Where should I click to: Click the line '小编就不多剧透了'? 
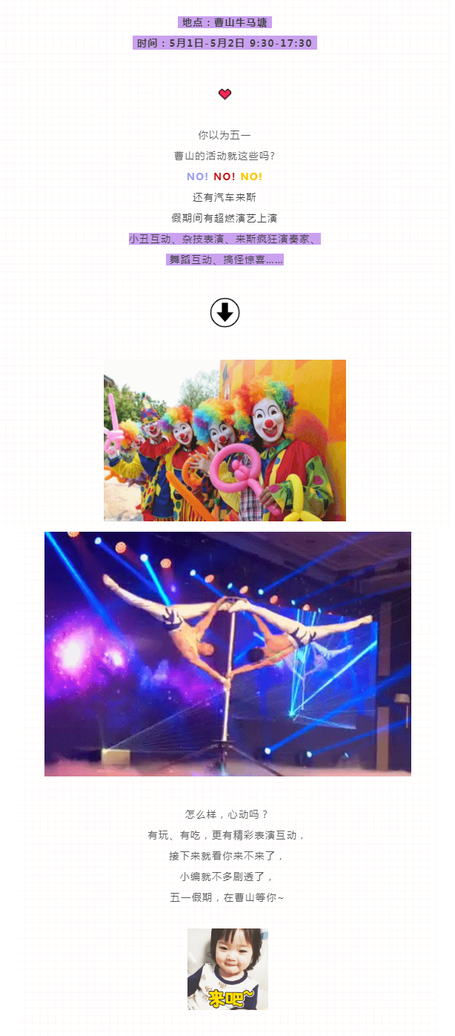tap(227, 877)
